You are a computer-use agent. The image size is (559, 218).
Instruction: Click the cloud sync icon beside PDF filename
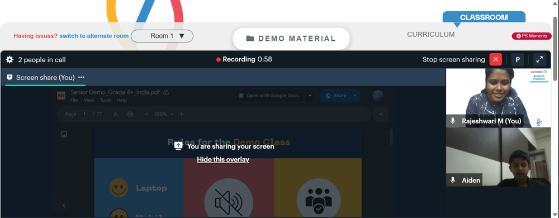166,92
